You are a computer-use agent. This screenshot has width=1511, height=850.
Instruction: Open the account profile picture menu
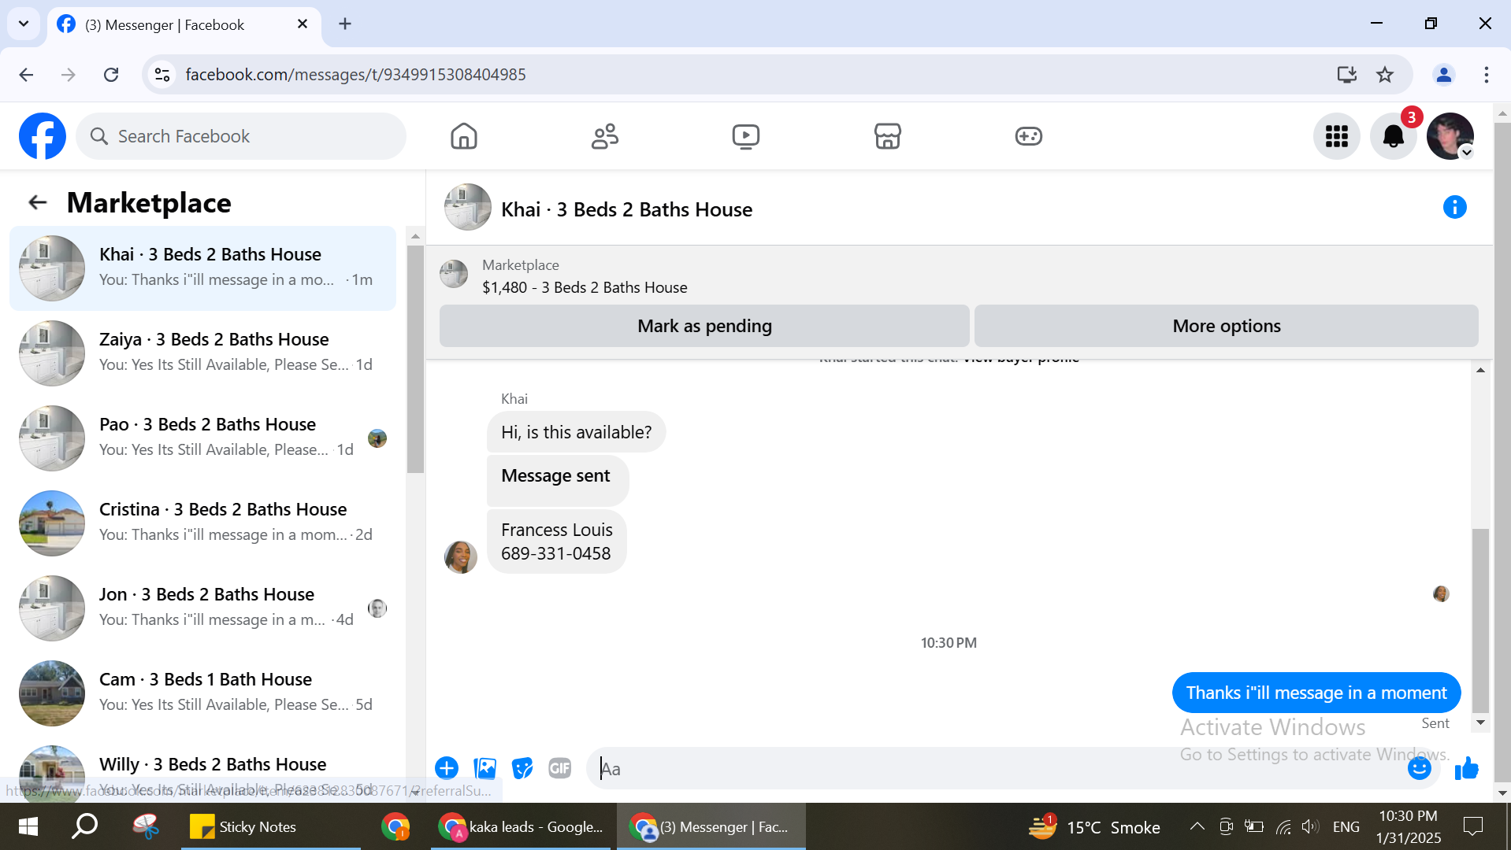click(x=1450, y=136)
